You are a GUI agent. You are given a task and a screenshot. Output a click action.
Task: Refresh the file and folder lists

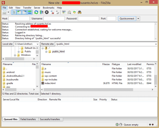coord(36,12)
